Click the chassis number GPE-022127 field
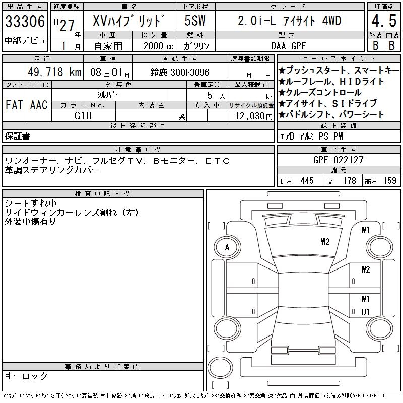The width and height of the screenshot is (403, 403). coord(339,160)
